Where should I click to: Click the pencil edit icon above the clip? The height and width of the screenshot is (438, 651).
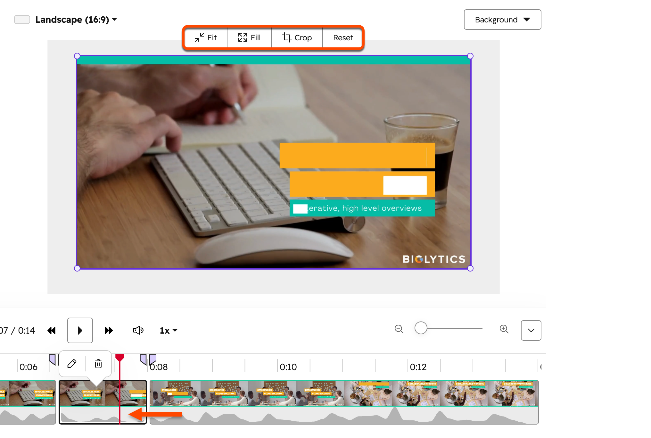pos(72,364)
